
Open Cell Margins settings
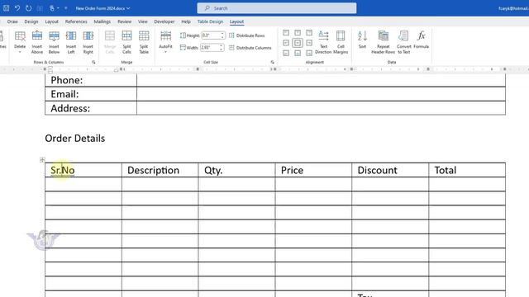[x=341, y=42]
